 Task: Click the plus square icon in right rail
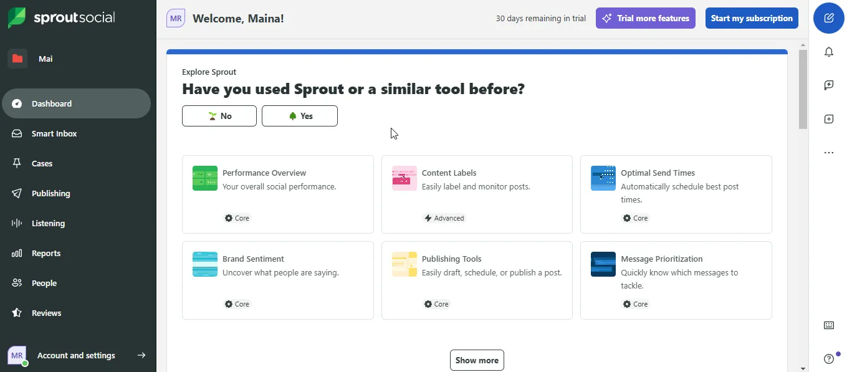tap(829, 119)
